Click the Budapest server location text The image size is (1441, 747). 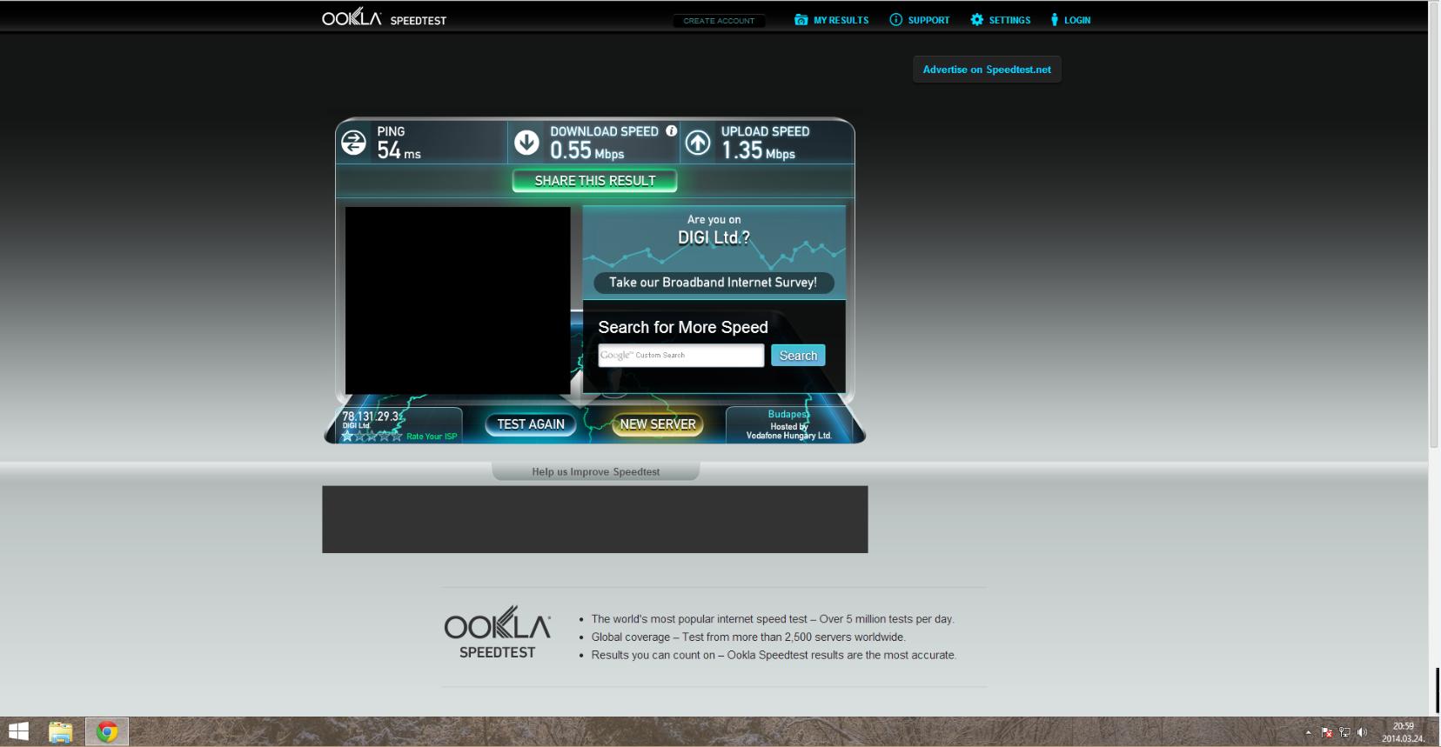788,415
